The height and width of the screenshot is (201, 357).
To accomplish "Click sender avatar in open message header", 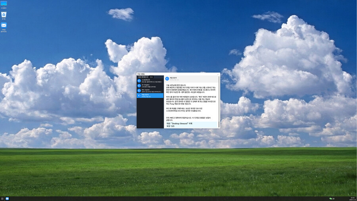I will point(167,79).
